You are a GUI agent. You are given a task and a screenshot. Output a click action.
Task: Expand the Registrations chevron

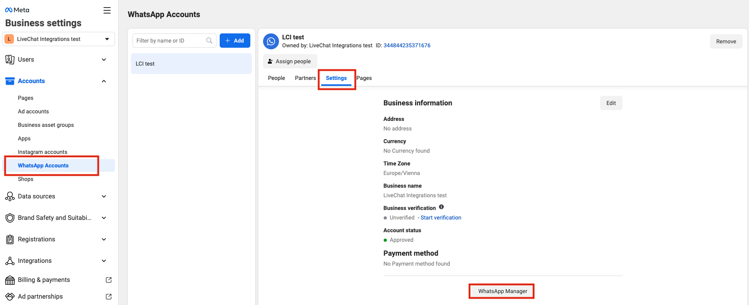[104, 239]
